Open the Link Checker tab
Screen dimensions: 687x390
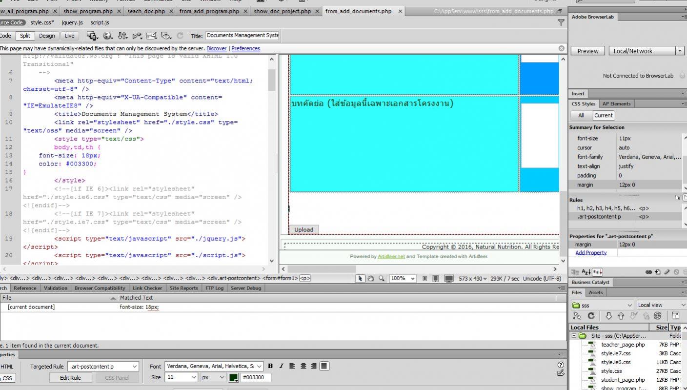tap(147, 288)
